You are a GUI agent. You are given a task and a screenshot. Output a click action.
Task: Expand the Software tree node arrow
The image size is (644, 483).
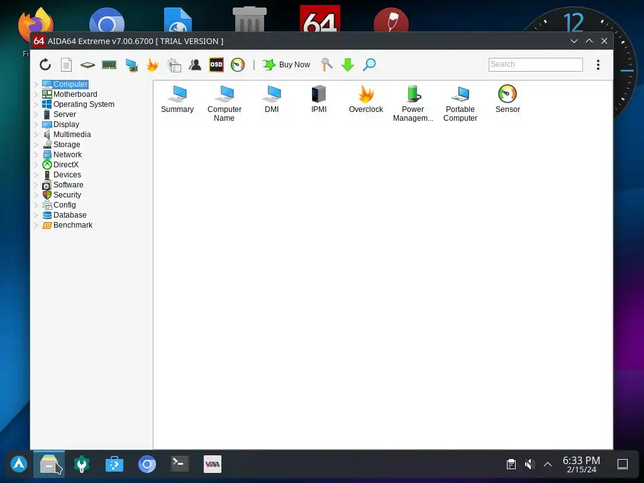coord(36,185)
